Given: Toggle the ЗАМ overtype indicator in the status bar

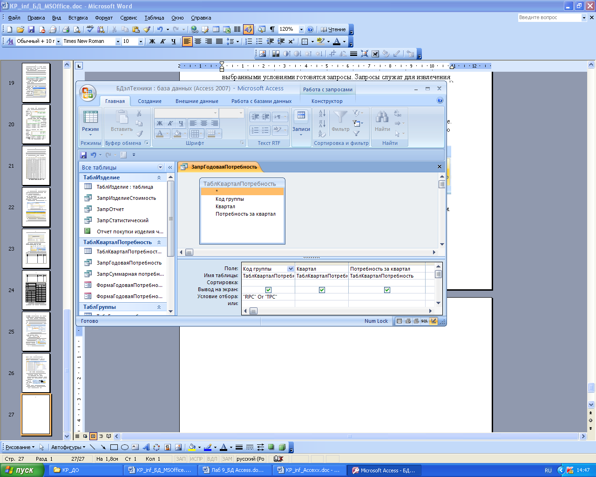Looking at the screenshot, I should (x=227, y=459).
